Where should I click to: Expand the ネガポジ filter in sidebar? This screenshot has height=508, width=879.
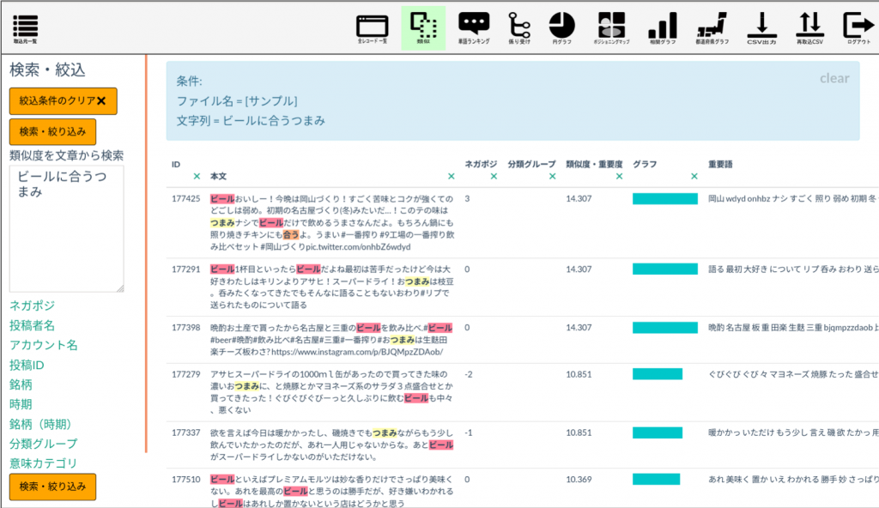click(32, 305)
